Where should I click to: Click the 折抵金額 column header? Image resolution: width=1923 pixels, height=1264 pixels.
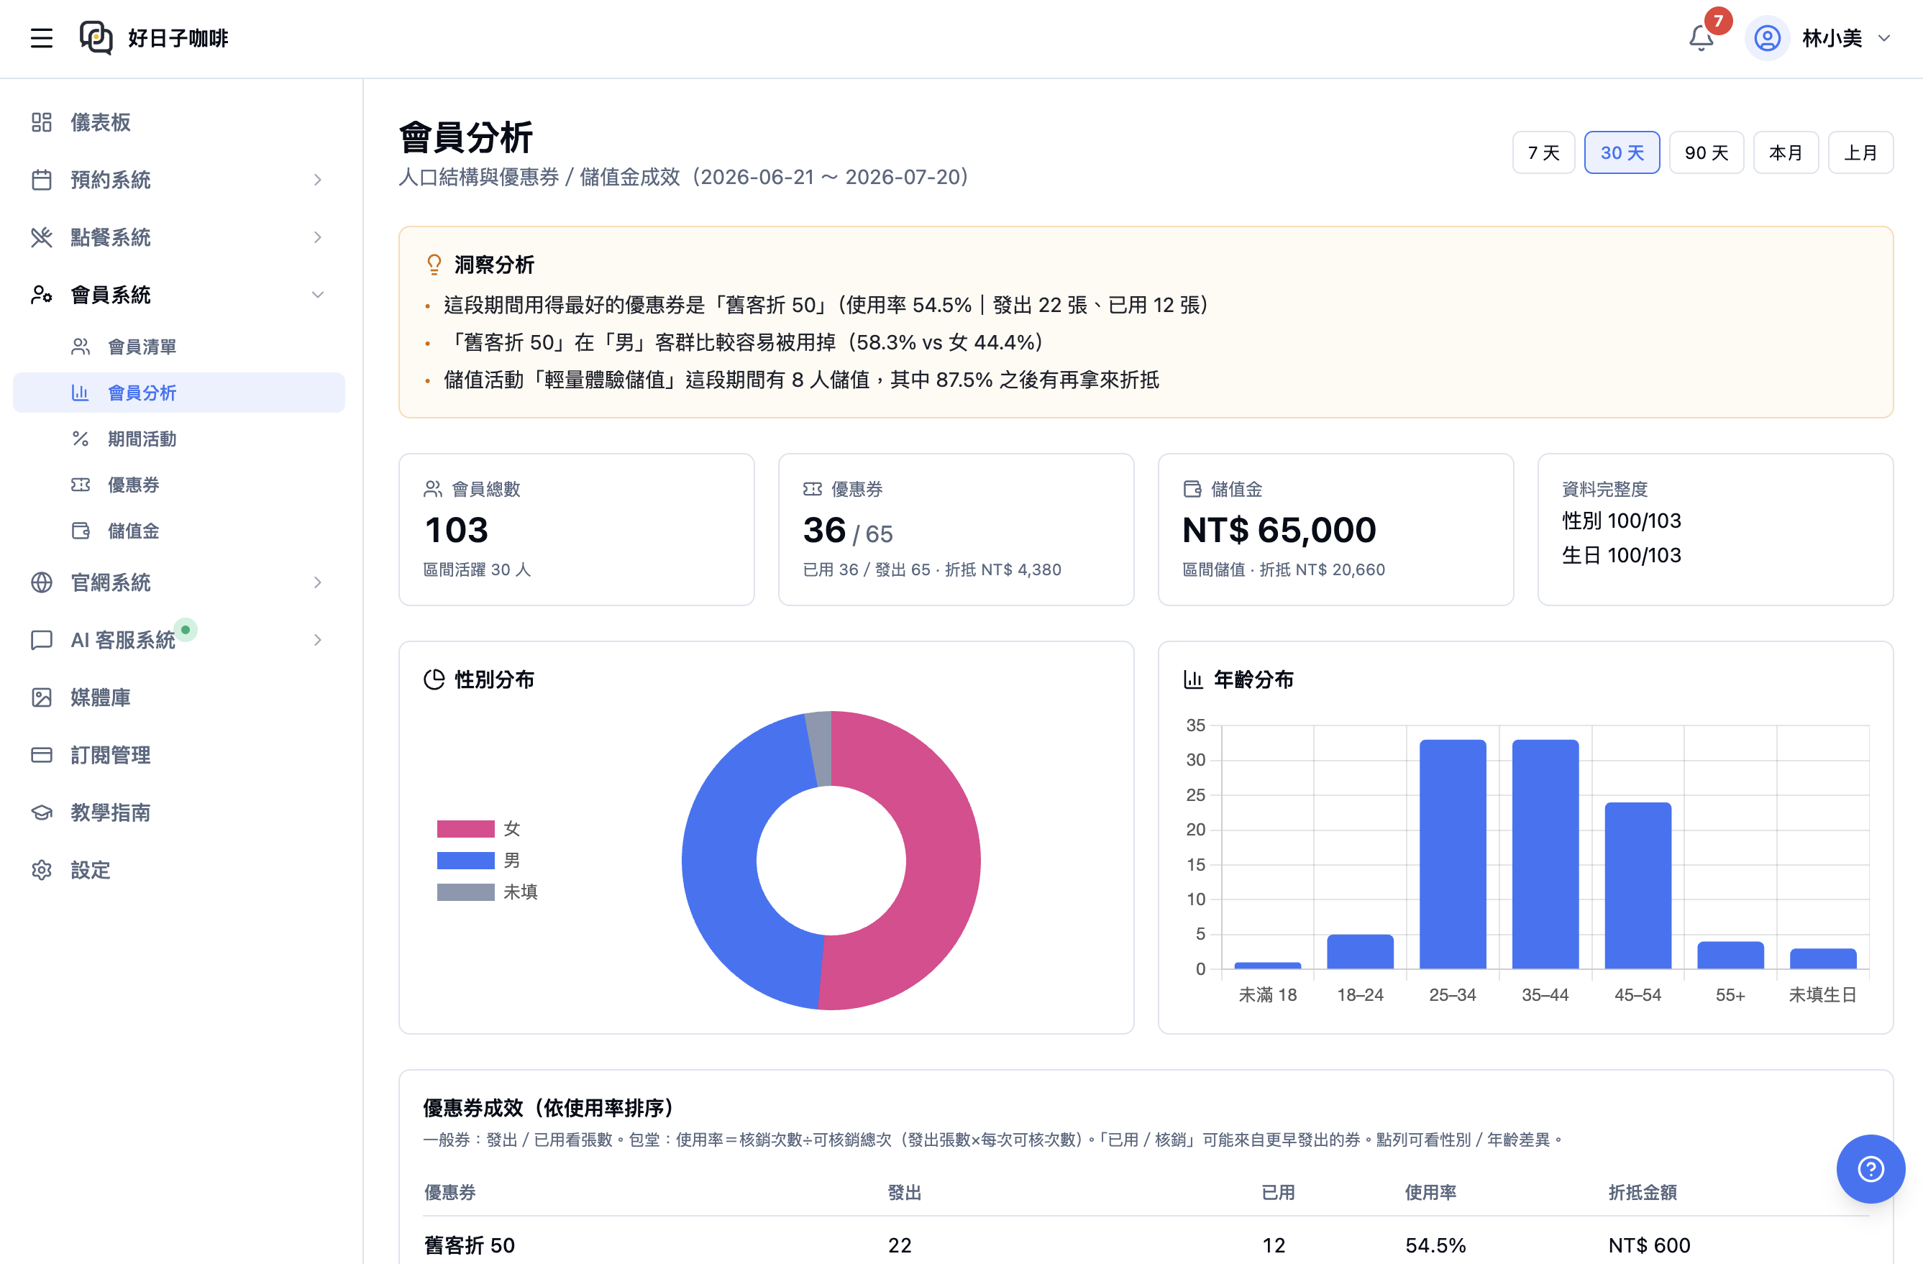pyautogui.click(x=1642, y=1192)
